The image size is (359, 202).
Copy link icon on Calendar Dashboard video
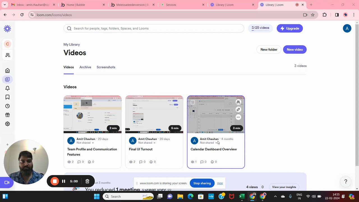tap(238, 109)
